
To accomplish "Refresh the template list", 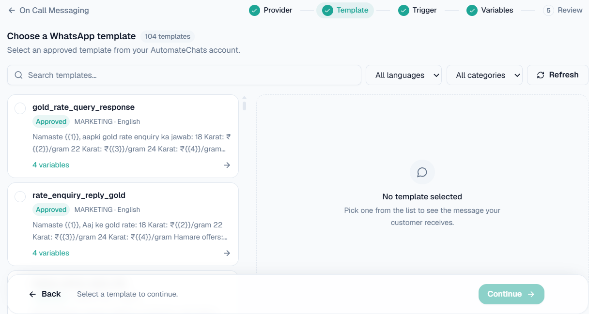I will (558, 75).
